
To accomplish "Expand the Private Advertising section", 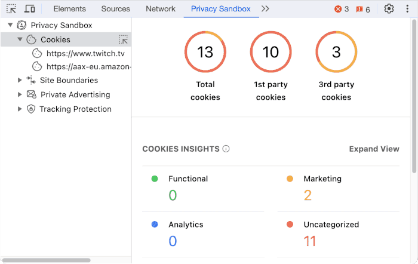I will (x=20, y=94).
